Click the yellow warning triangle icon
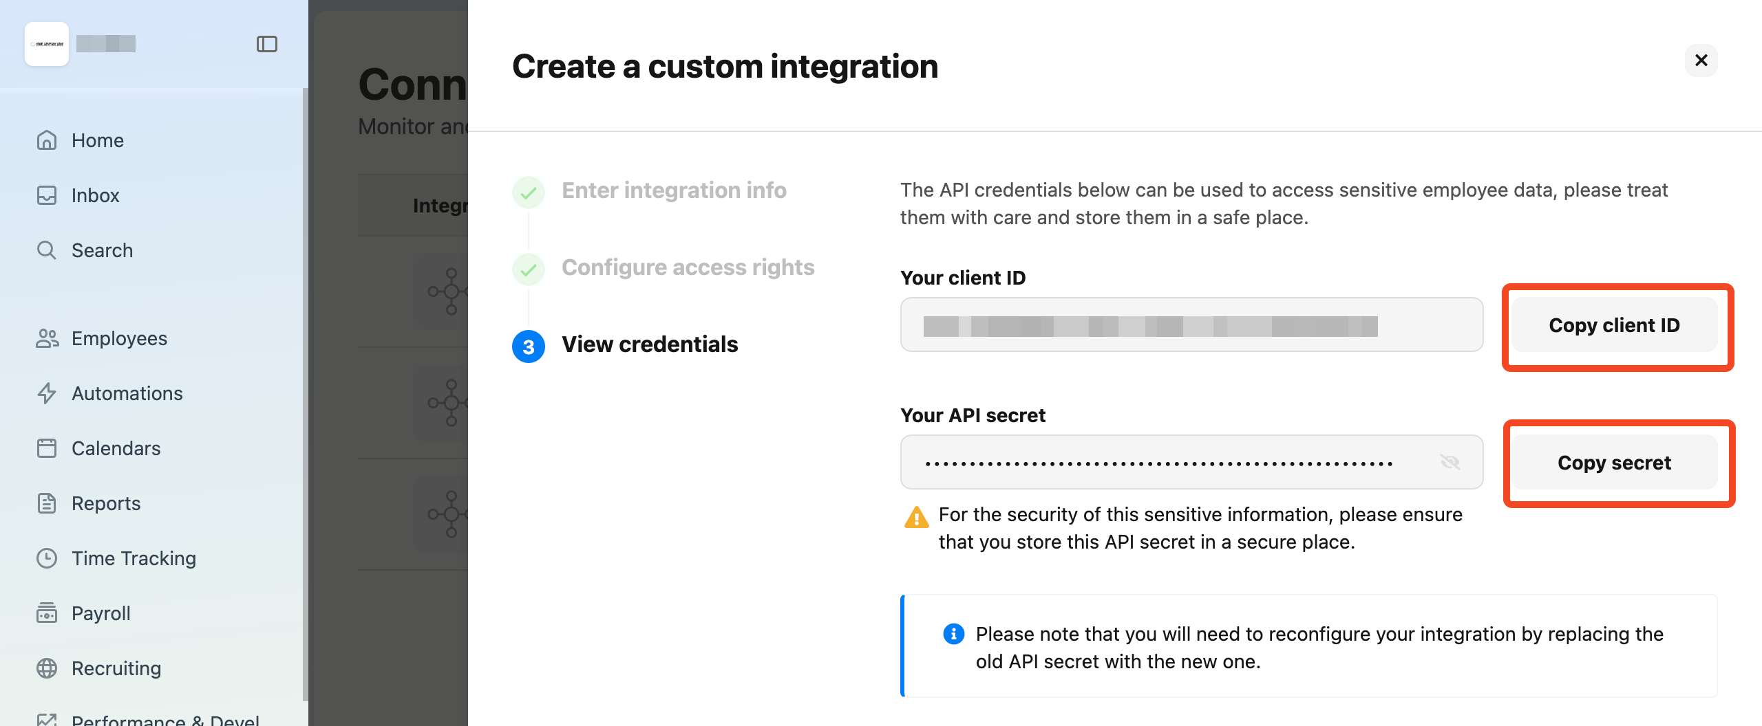Image resolution: width=1762 pixels, height=726 pixels. tap(917, 517)
